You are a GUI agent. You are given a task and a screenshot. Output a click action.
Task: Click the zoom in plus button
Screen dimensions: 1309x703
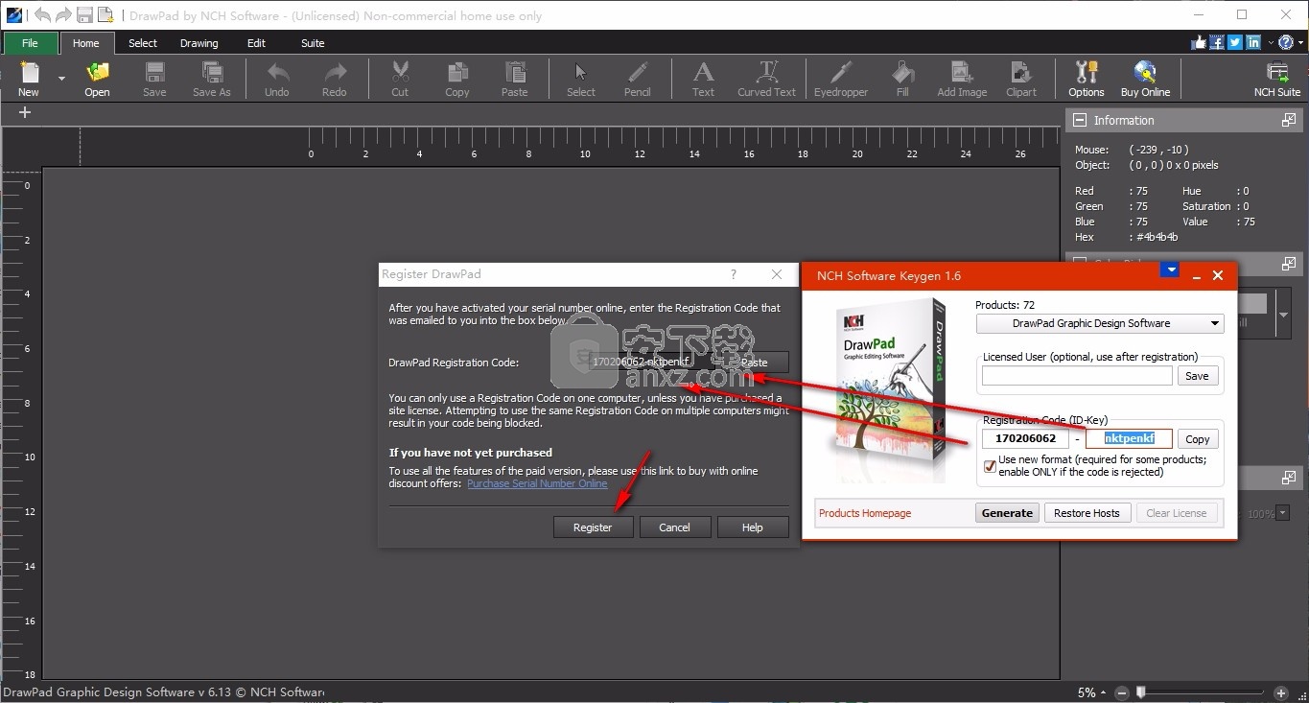(1281, 692)
